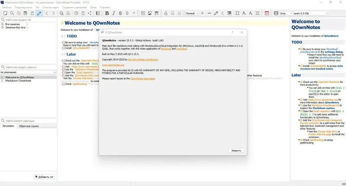The width and height of the screenshot is (346, 186).
Task: Open note versions with the clock icon
Action: 76,13
